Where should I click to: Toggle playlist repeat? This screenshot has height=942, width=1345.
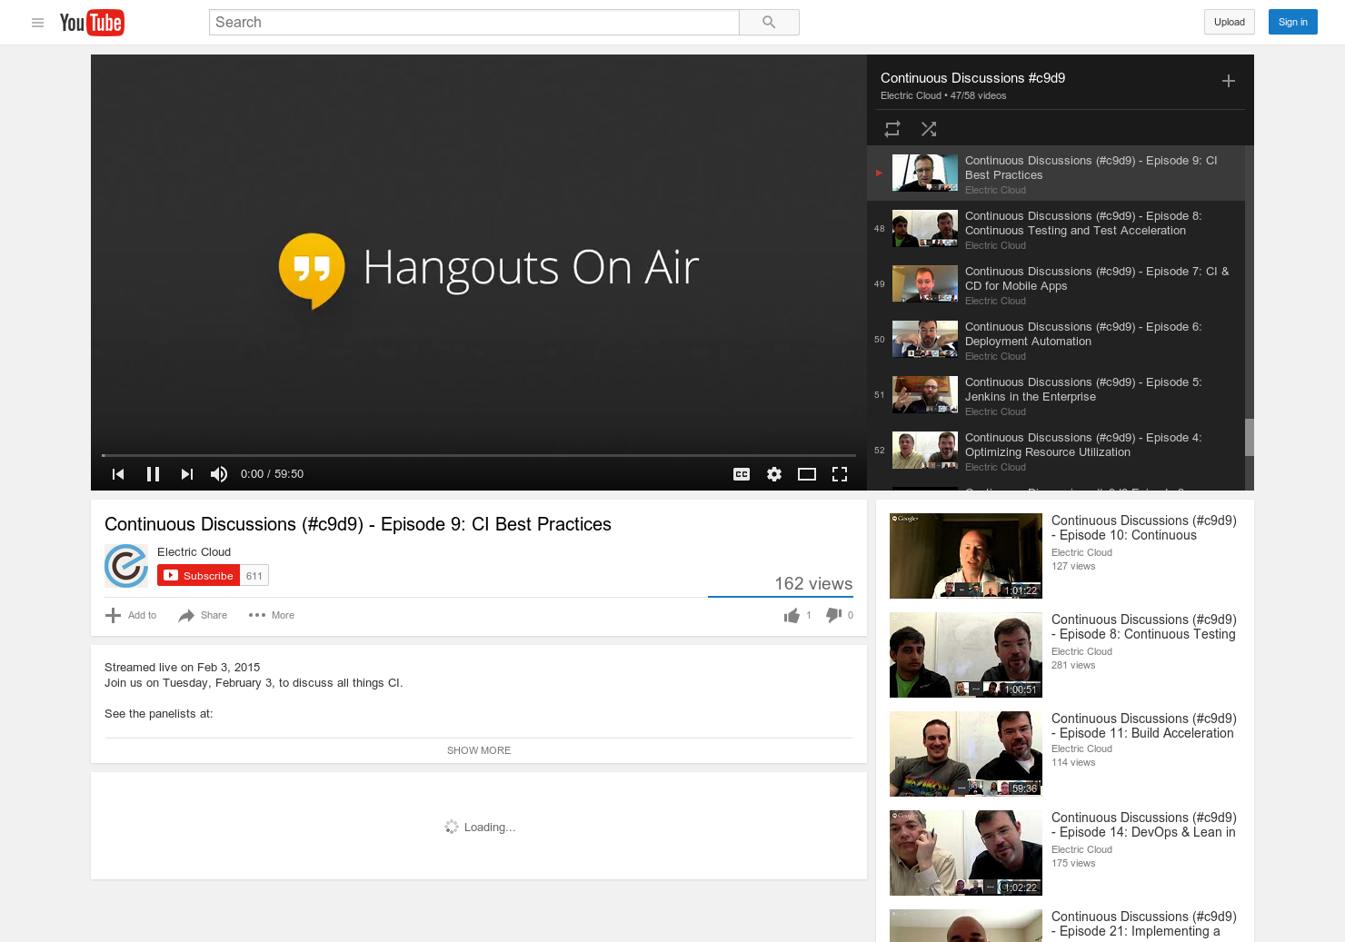(x=892, y=129)
